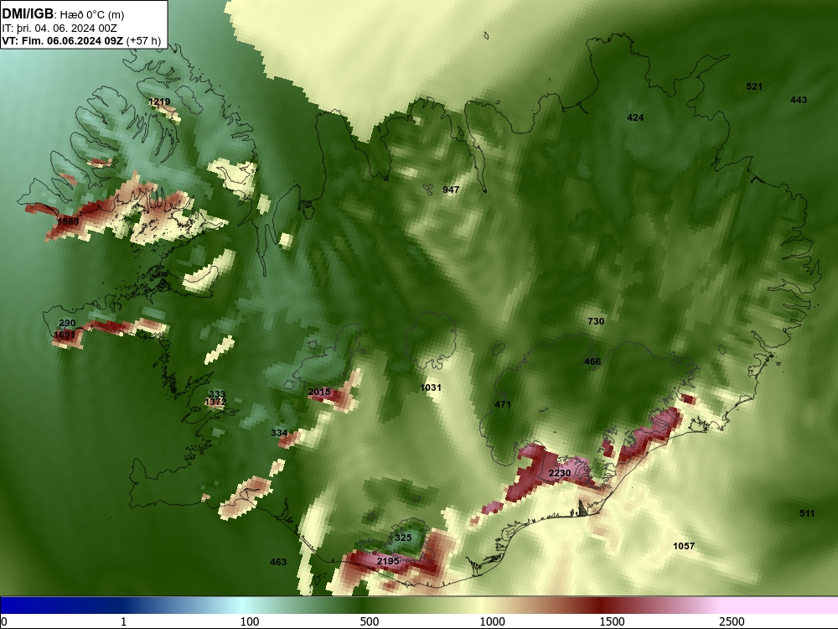Image resolution: width=838 pixels, height=629 pixels.
Task: Click the 2500 mark on the color scale
Action: coord(732,621)
